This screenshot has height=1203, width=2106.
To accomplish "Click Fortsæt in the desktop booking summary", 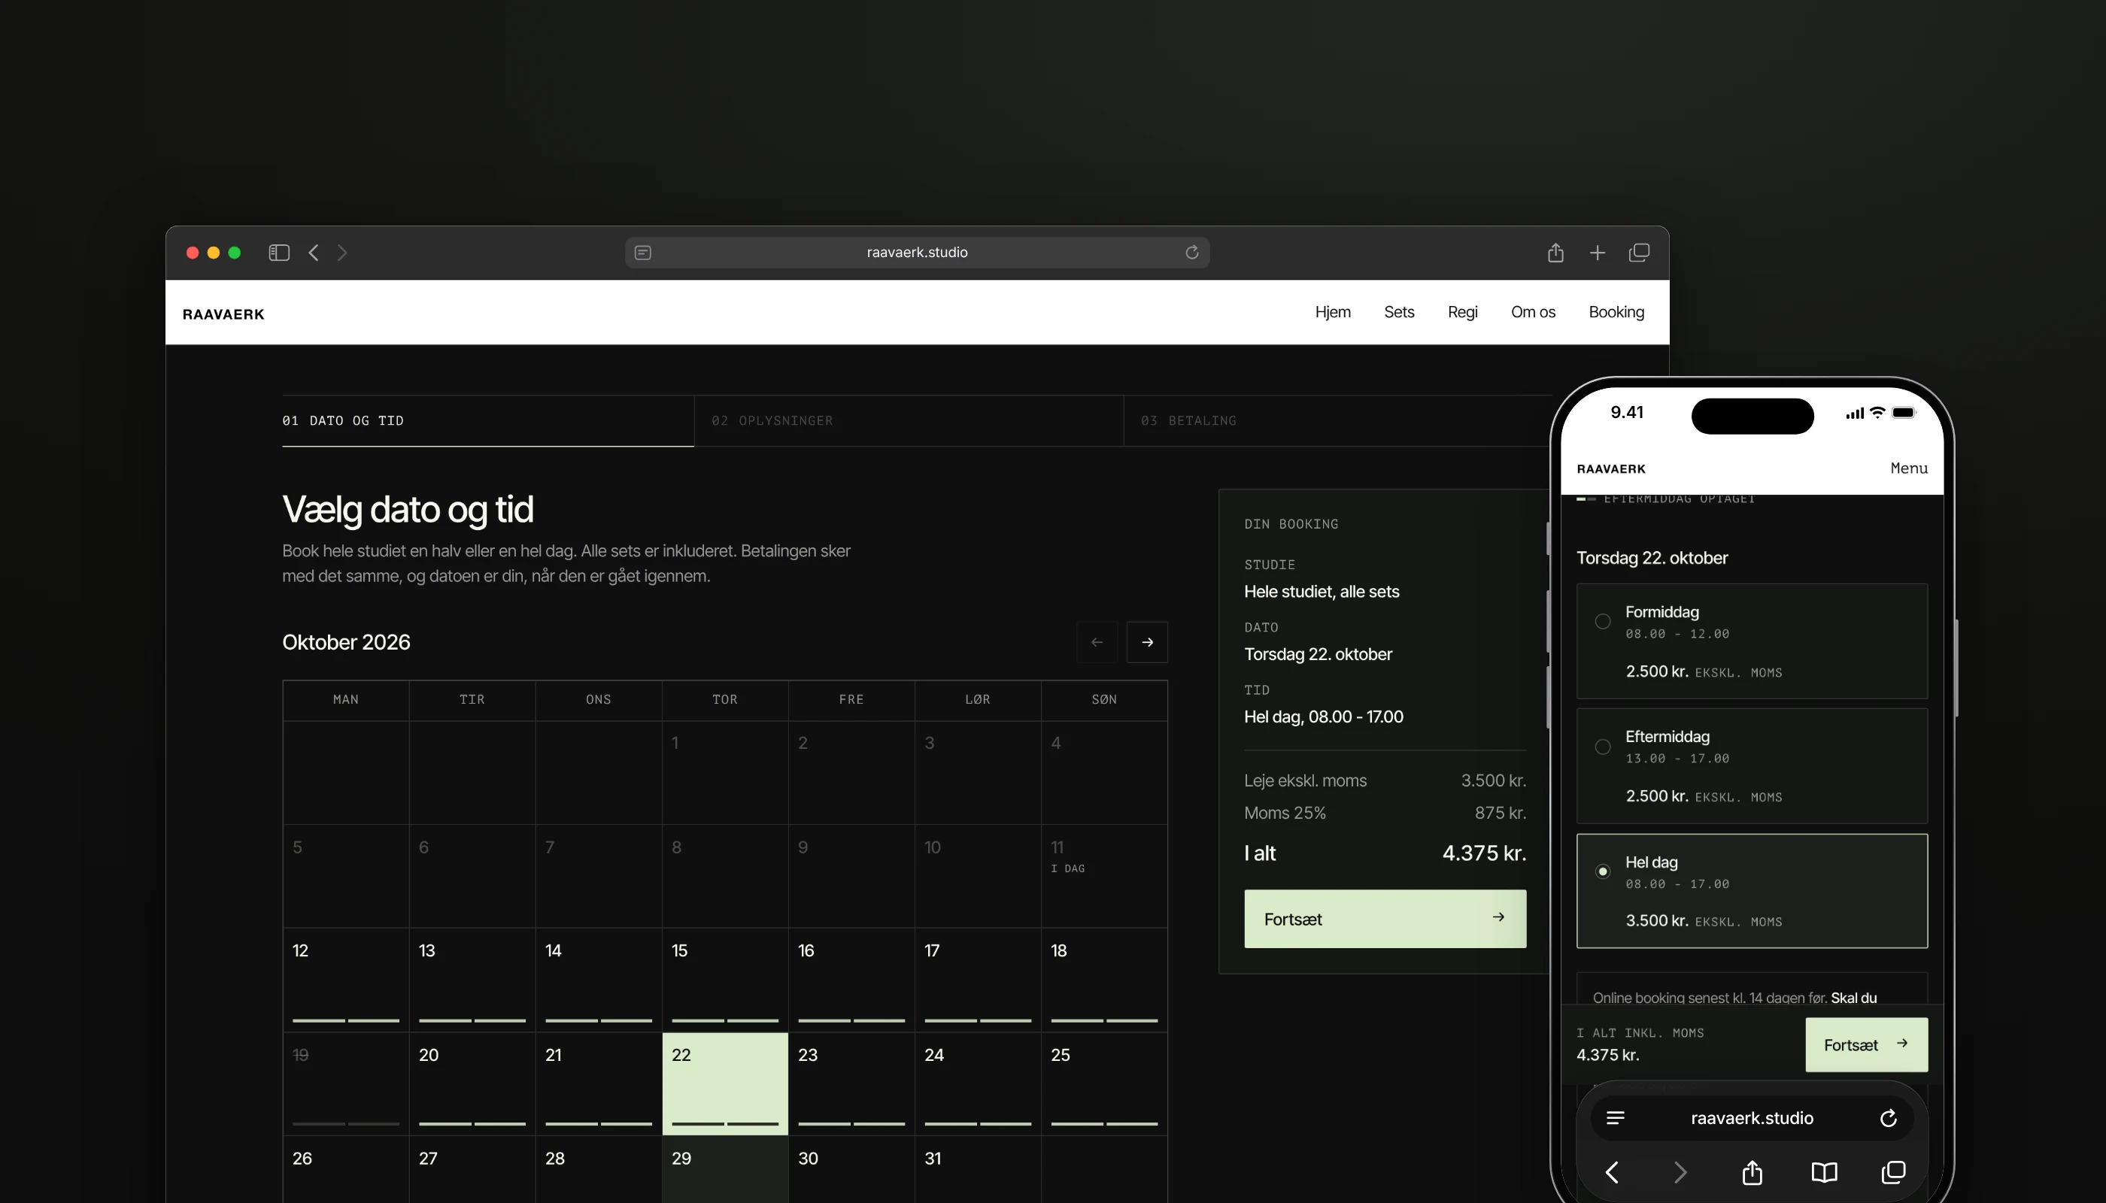I will pyautogui.click(x=1385, y=919).
